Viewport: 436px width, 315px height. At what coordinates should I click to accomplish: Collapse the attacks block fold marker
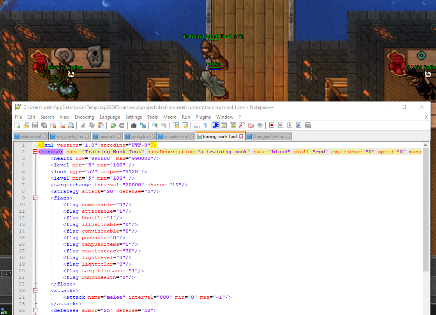(35, 290)
